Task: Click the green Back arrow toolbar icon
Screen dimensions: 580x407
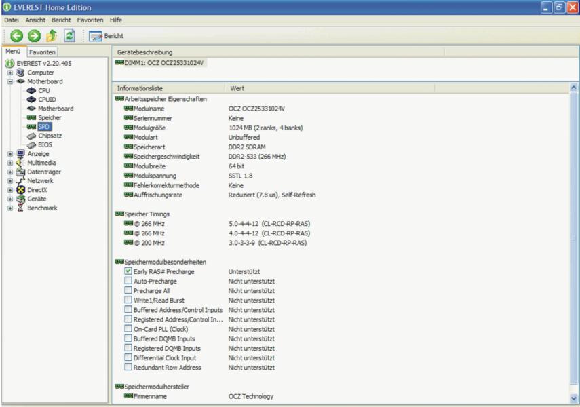Action: click(x=13, y=35)
